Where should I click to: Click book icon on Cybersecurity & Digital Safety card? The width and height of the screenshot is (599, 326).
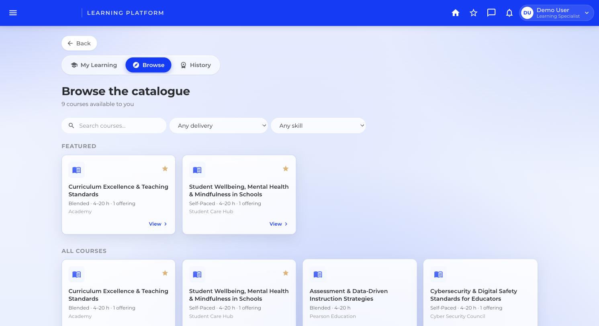coord(438,274)
